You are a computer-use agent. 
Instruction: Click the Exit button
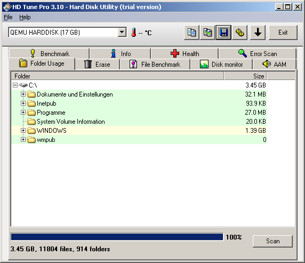click(283, 33)
